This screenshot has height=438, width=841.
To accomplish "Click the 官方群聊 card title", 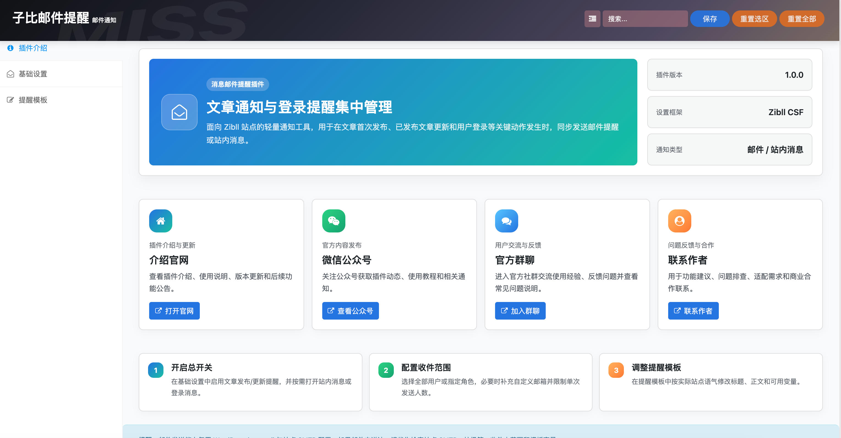I will point(515,260).
